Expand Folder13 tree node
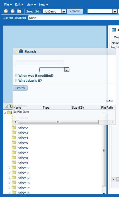The image size is (119, 197). [x=9, y=183]
